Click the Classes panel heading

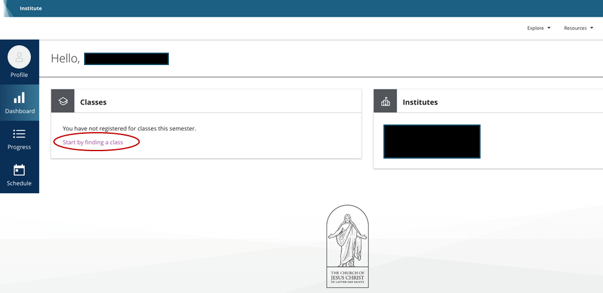(x=93, y=102)
